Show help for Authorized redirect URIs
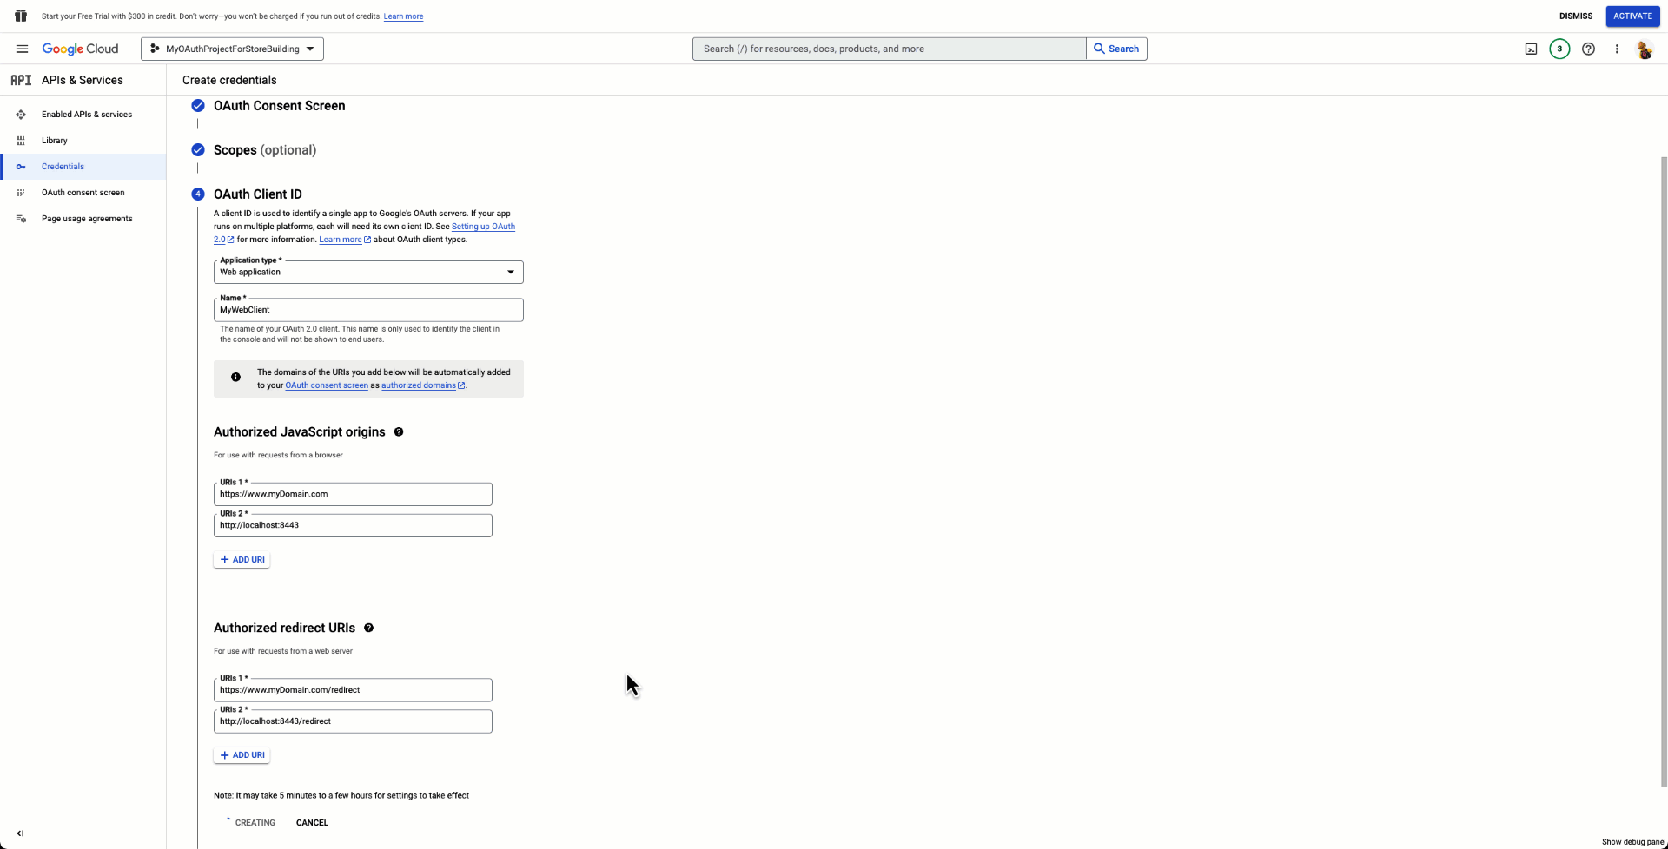The height and width of the screenshot is (849, 1668). click(x=368, y=629)
